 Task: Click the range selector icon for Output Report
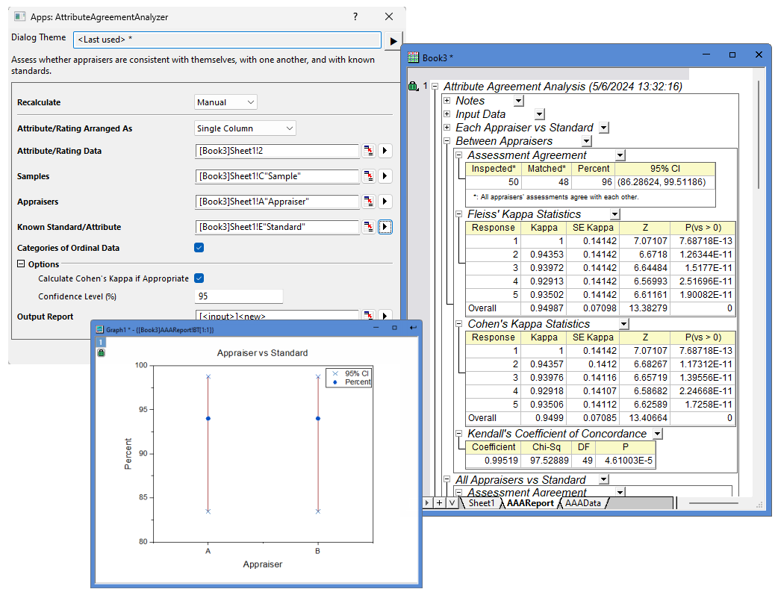tap(368, 316)
